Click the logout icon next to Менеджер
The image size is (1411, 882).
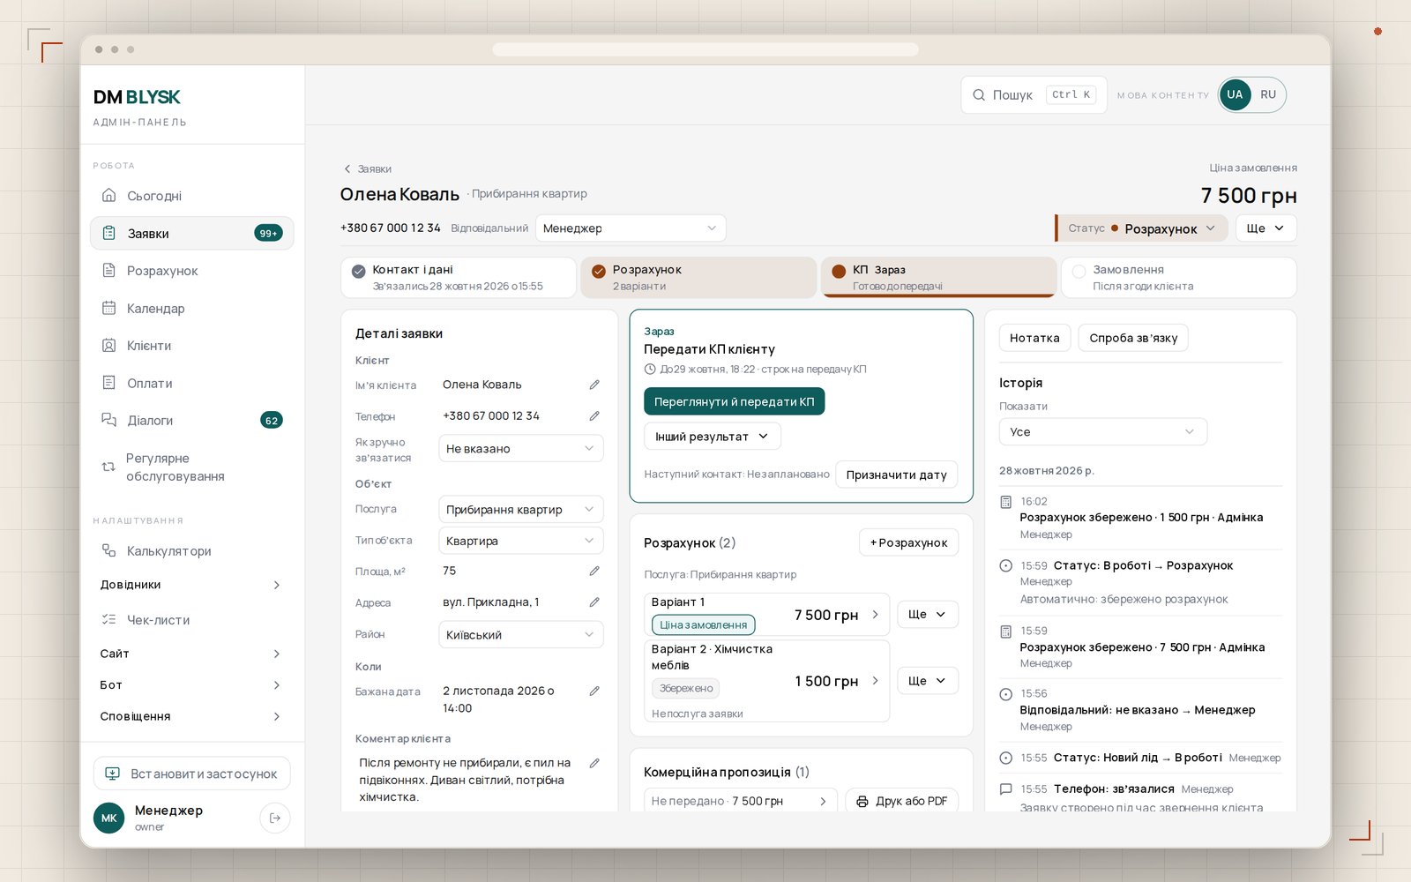coord(275,818)
